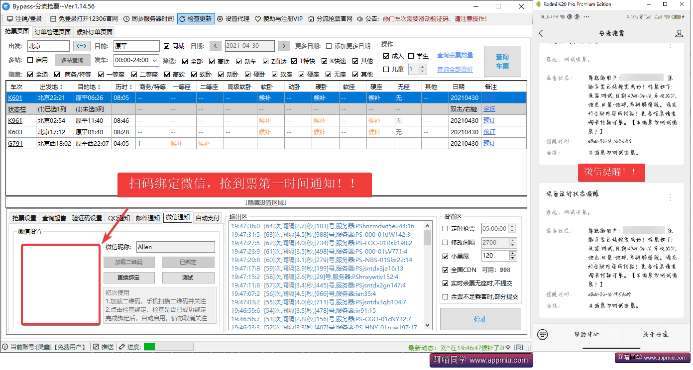Click 微信昵称 field showing Allen
This screenshot has height=370, width=693.
coord(176,247)
